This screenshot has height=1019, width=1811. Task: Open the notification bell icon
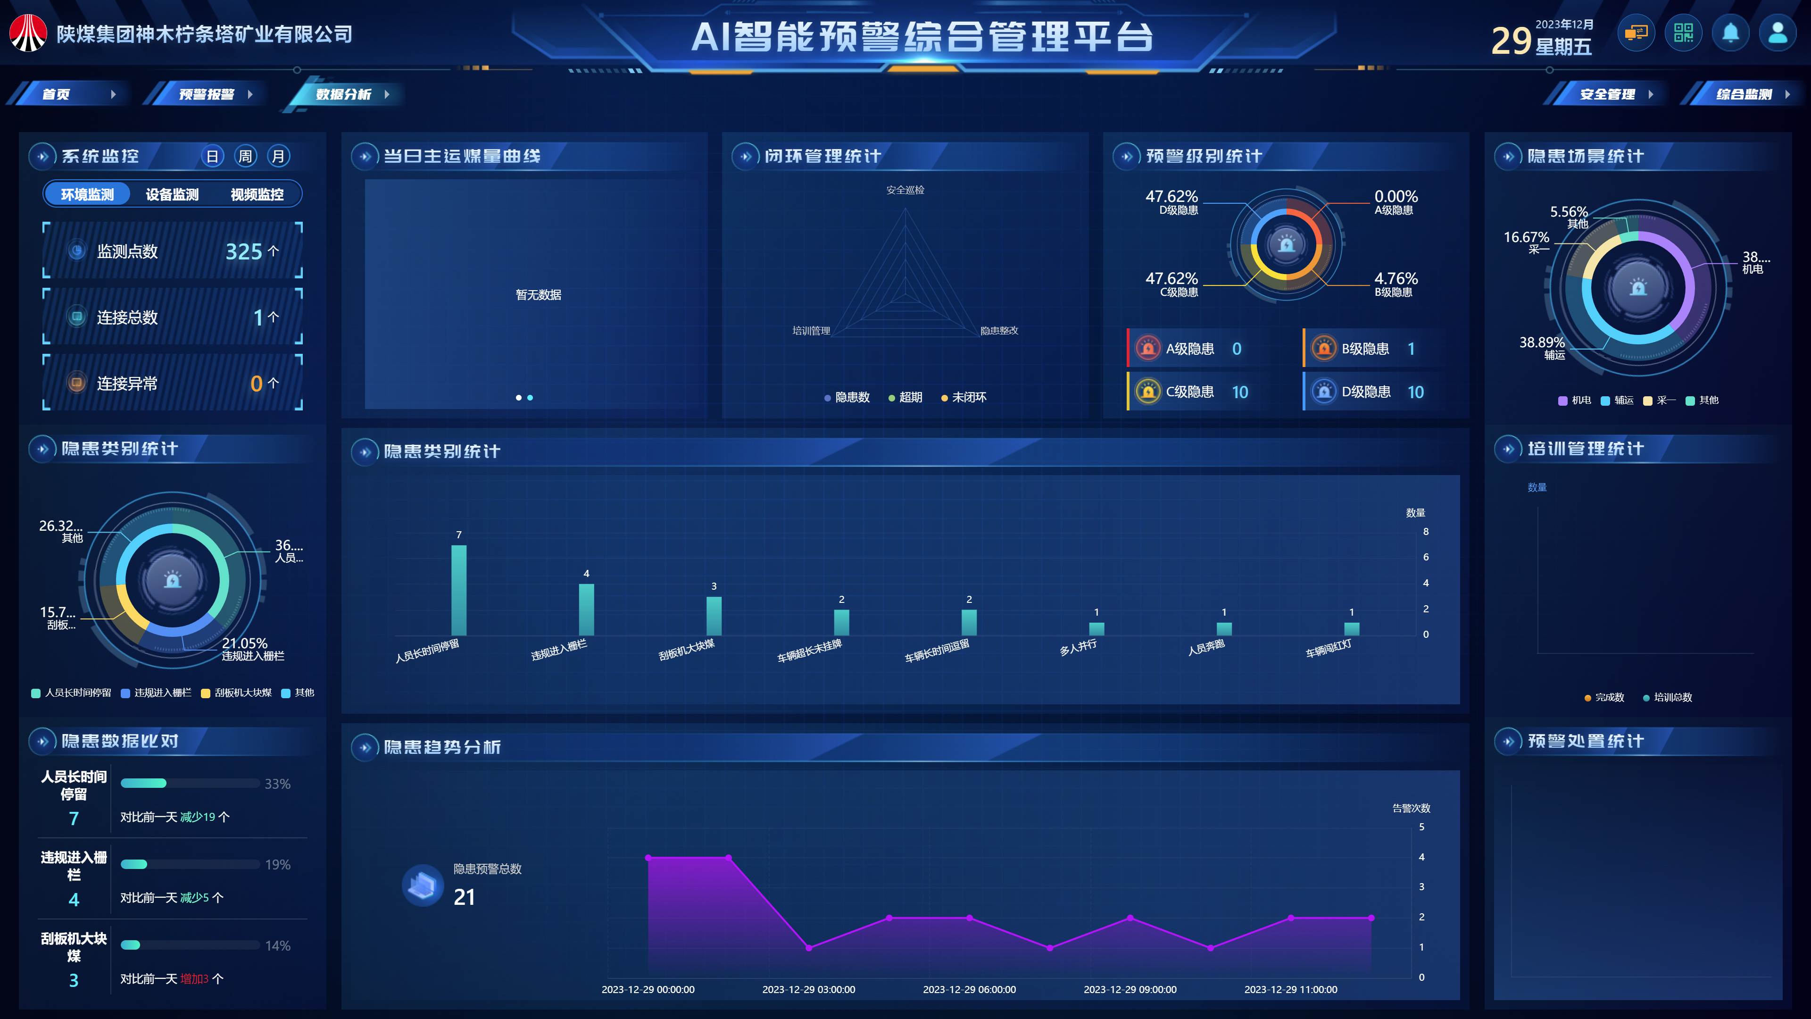click(1730, 33)
